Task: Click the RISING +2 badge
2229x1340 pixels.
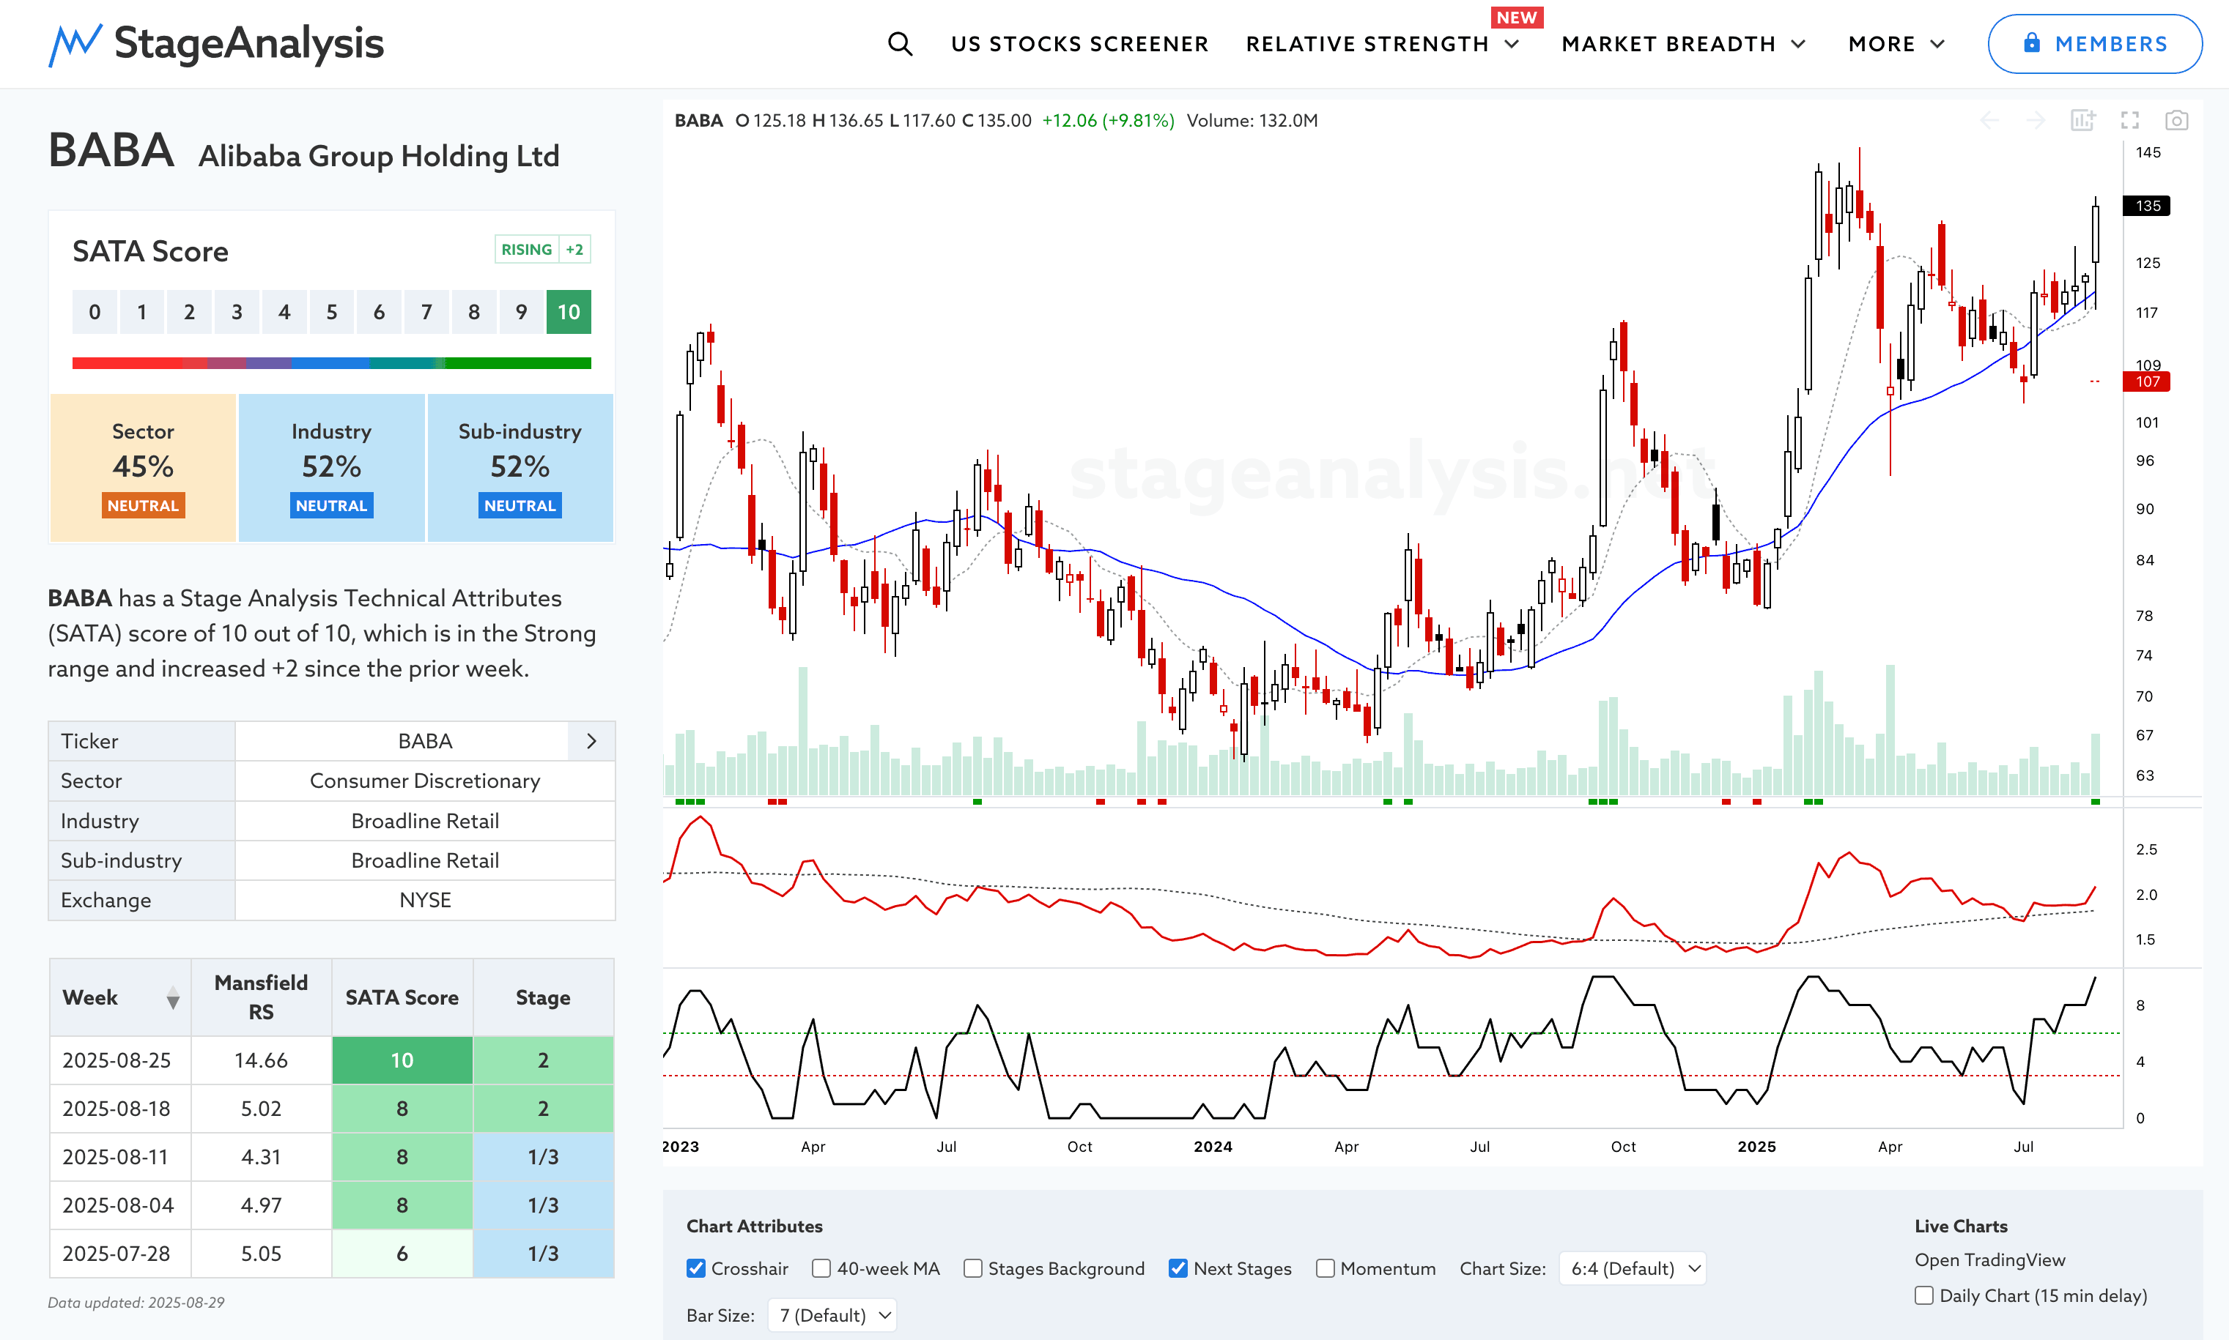Action: point(543,249)
